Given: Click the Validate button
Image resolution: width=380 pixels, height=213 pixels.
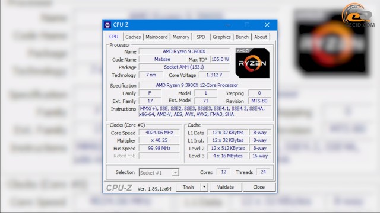Looking at the screenshot, I should pyautogui.click(x=226, y=187).
